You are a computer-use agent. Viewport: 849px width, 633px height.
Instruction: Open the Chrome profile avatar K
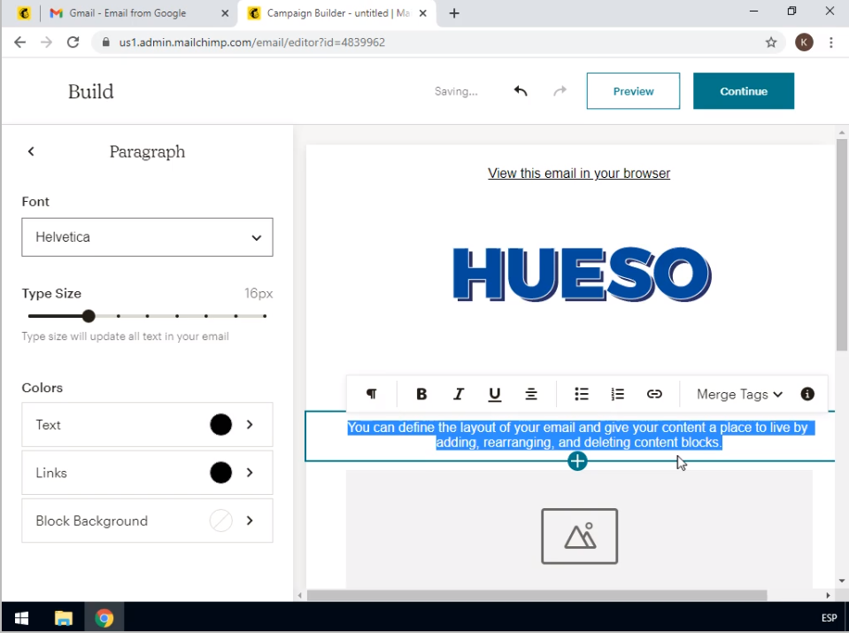(x=804, y=42)
